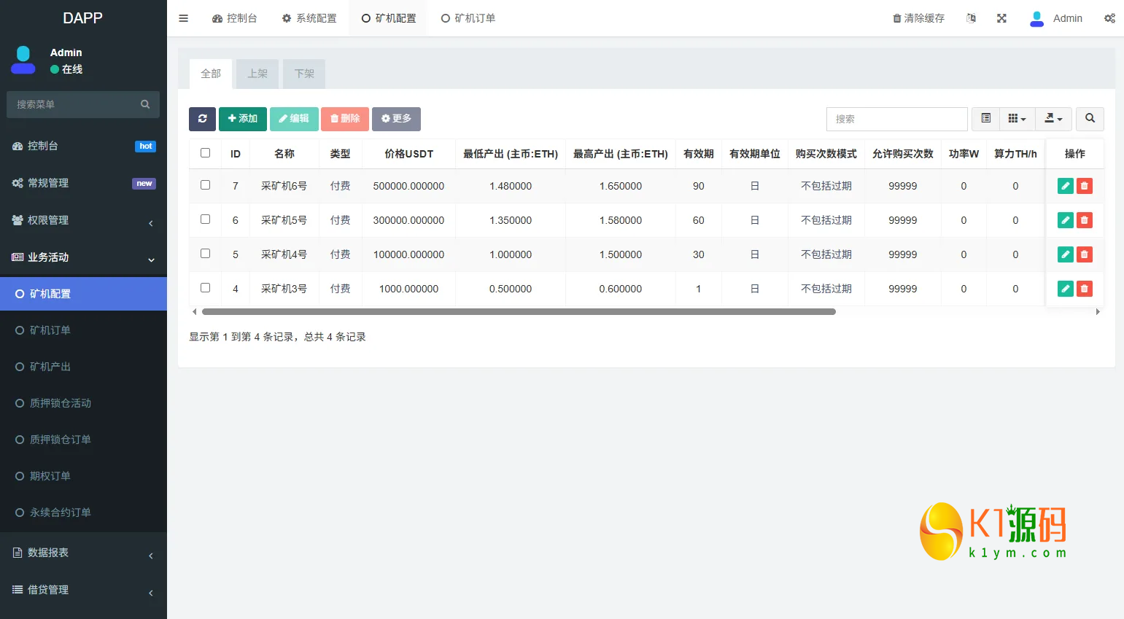Focus the sidebar 搜索菜单 input
The height and width of the screenshot is (619, 1124).
click(73, 104)
